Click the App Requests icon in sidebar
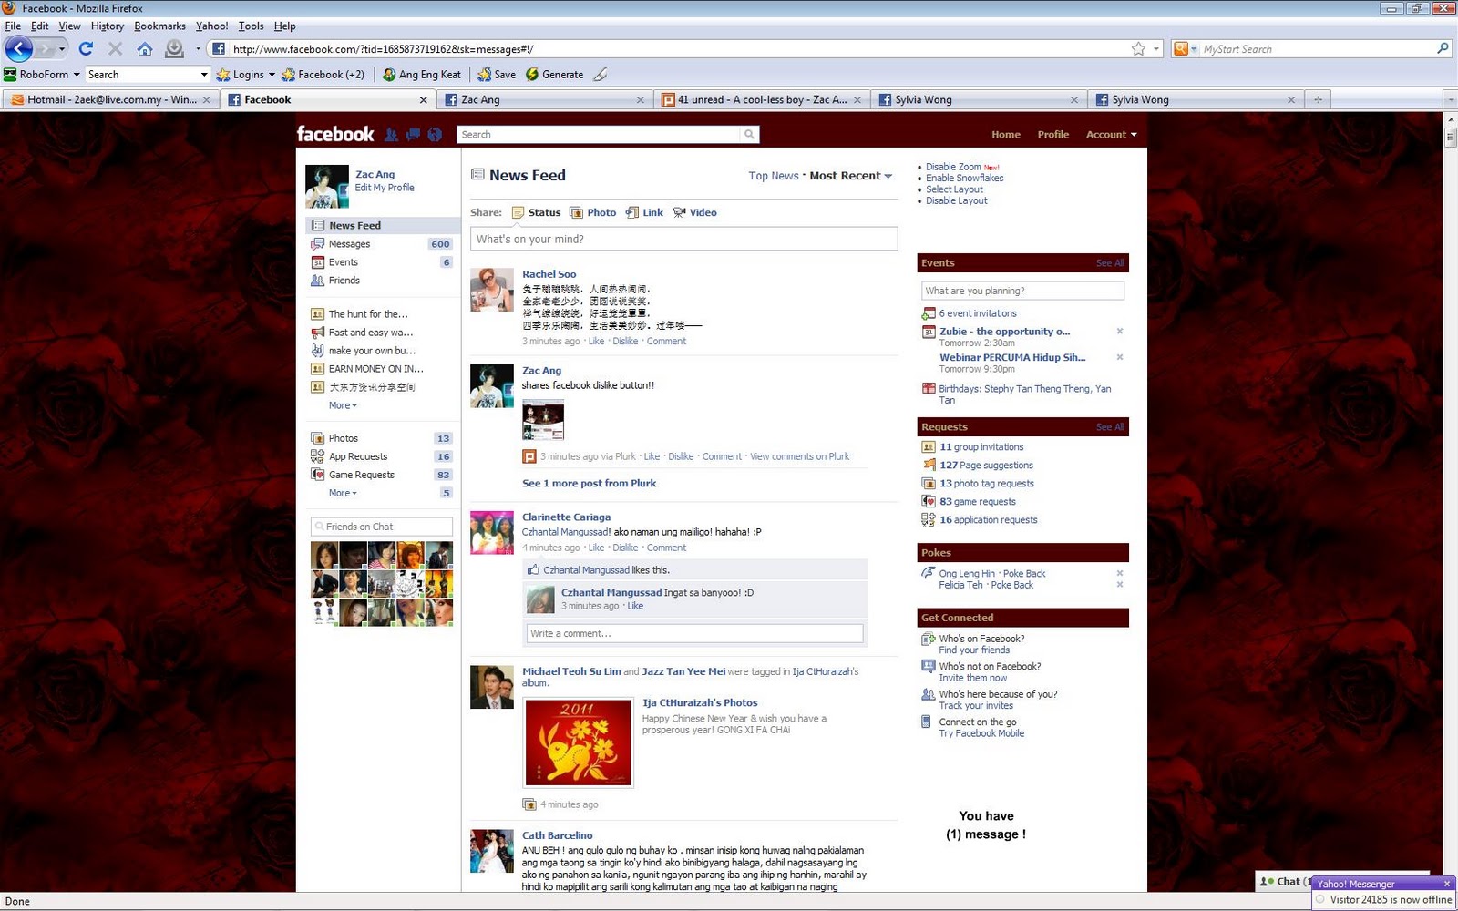Screen dimensions: 1458x911 point(317,456)
